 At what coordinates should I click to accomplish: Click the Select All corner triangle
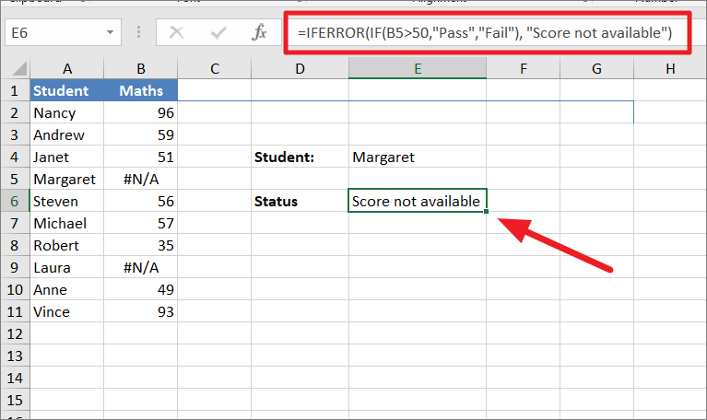pyautogui.click(x=19, y=69)
